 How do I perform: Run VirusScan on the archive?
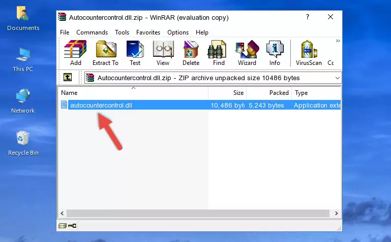(309, 53)
